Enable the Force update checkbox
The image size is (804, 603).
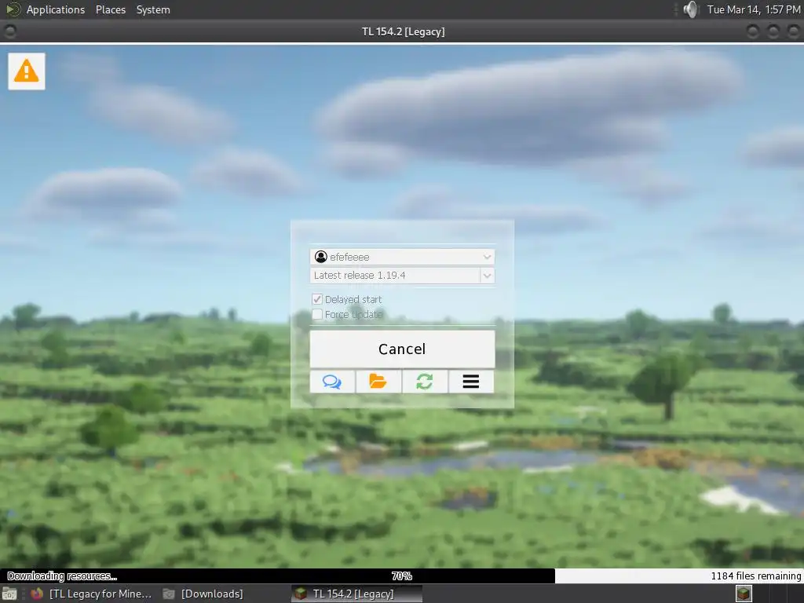(x=317, y=314)
